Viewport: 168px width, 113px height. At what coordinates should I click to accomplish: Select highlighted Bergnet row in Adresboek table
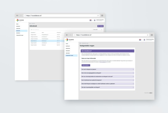coord(47,41)
